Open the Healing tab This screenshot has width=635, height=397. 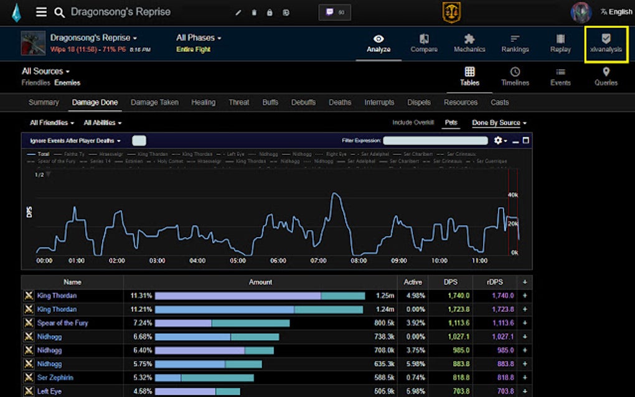[203, 102]
